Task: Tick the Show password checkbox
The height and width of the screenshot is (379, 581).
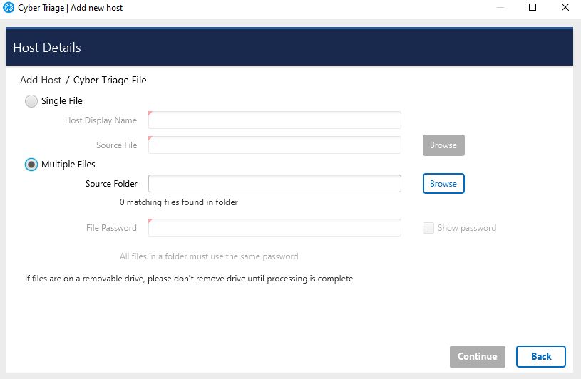Action: 428,228
